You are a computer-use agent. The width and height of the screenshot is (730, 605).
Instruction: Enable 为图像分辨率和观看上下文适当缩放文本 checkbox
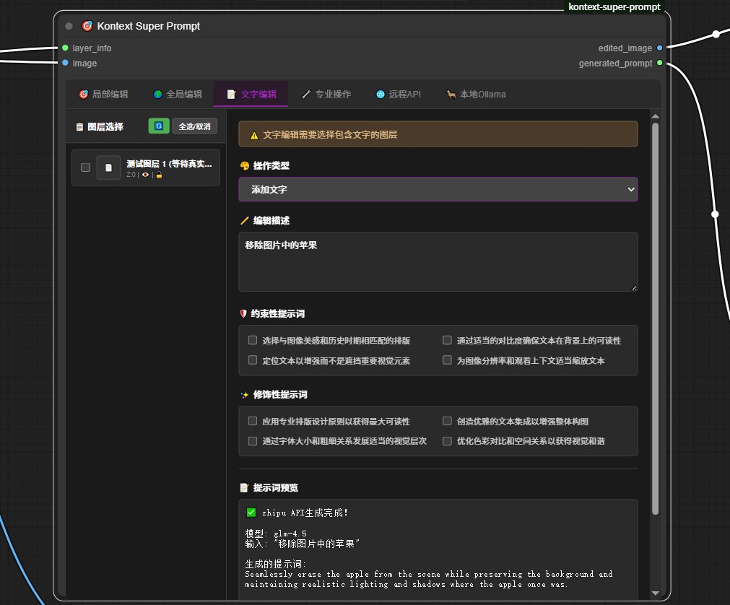[448, 360]
